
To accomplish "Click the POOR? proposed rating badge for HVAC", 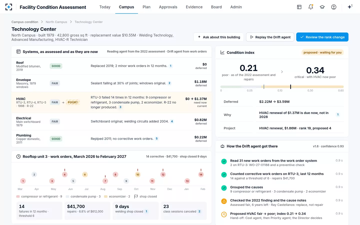I will 73,102.
